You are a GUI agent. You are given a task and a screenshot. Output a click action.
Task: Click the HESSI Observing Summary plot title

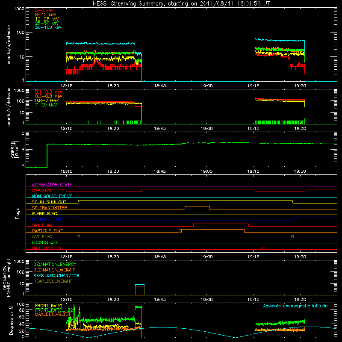click(x=181, y=3)
